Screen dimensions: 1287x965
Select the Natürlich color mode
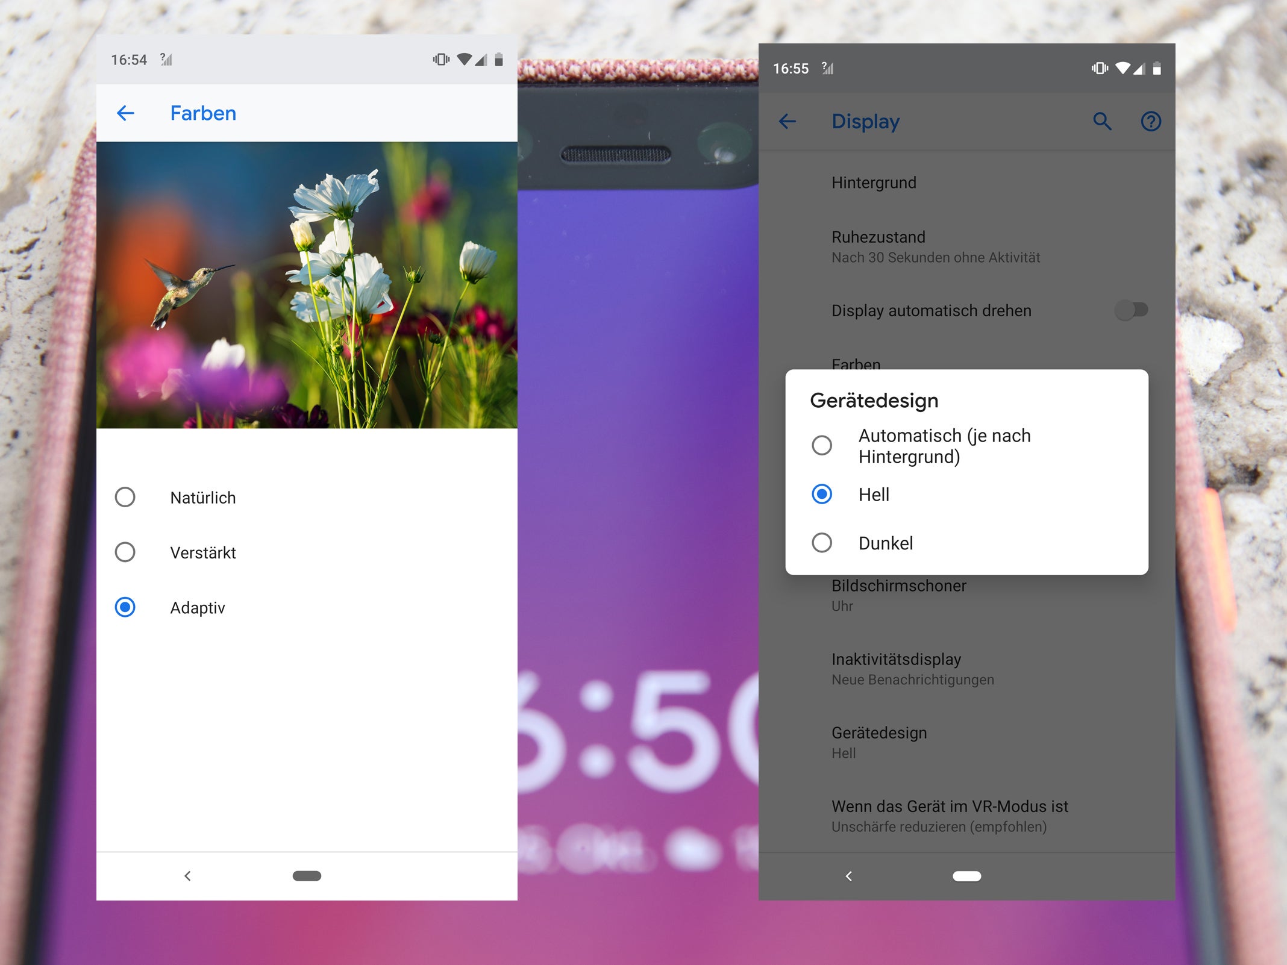(307, 498)
